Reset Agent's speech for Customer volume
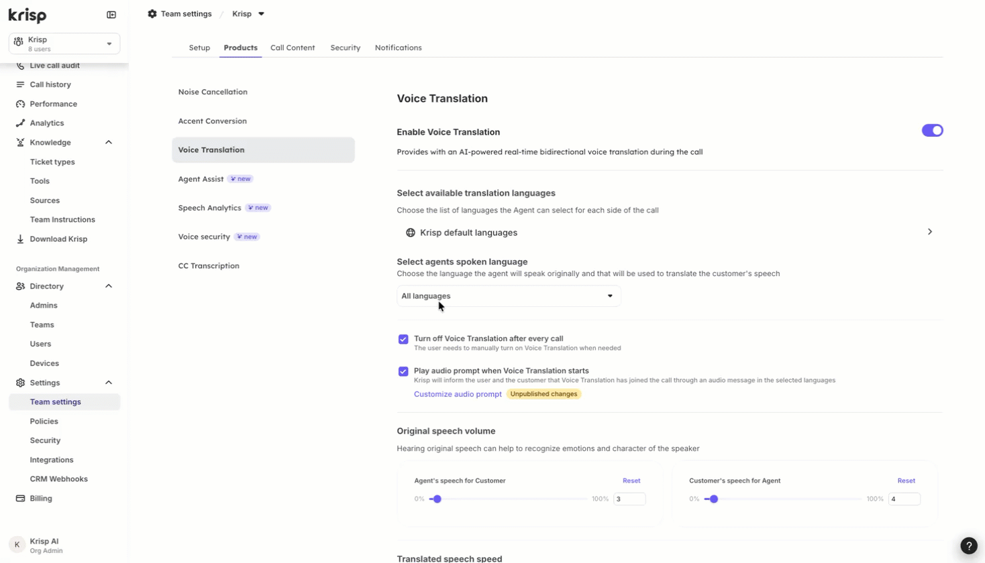Viewport: 985px width, 563px height. [631, 481]
